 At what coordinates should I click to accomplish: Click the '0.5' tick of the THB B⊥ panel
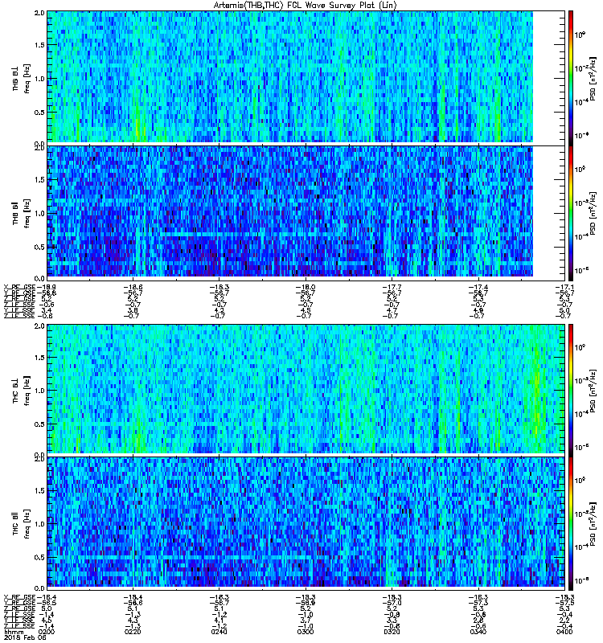(x=39, y=113)
